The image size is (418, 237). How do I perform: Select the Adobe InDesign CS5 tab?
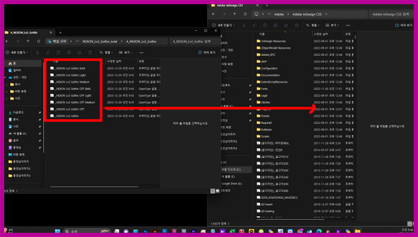[235, 5]
